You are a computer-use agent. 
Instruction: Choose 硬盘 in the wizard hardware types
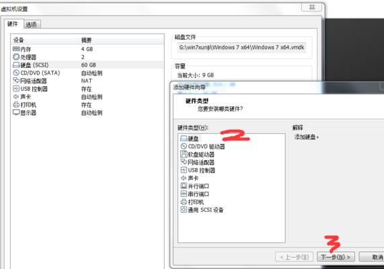190,139
